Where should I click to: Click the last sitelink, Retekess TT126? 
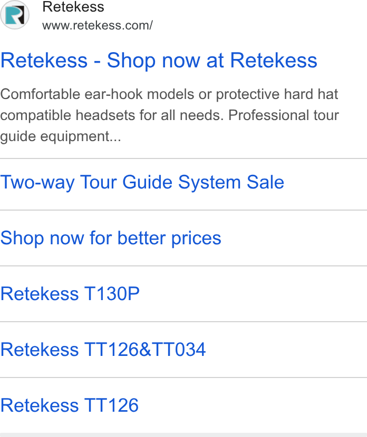pos(69,405)
